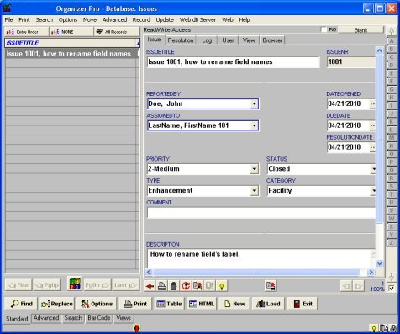Click the vertical scrollbar down arrow in form
The width and height of the screenshot is (400, 334).
[380, 263]
